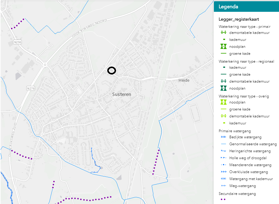The height and width of the screenshot is (204, 279).
Task: Select the primair groene kade line symbol
Action: pos(224,53)
